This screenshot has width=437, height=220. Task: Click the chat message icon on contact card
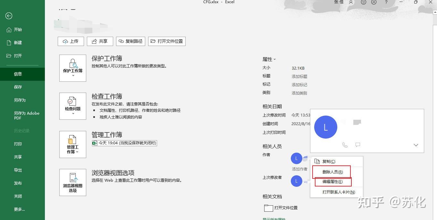pos(358,145)
